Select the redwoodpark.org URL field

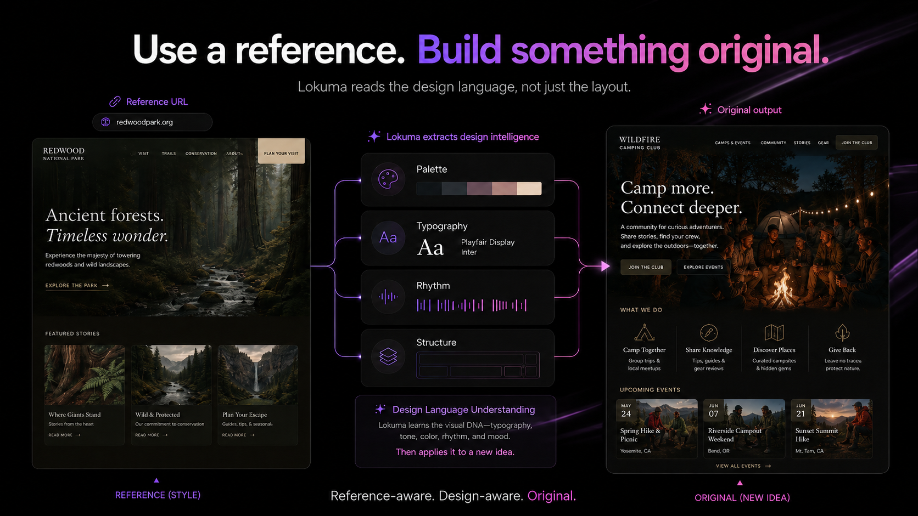coord(152,122)
